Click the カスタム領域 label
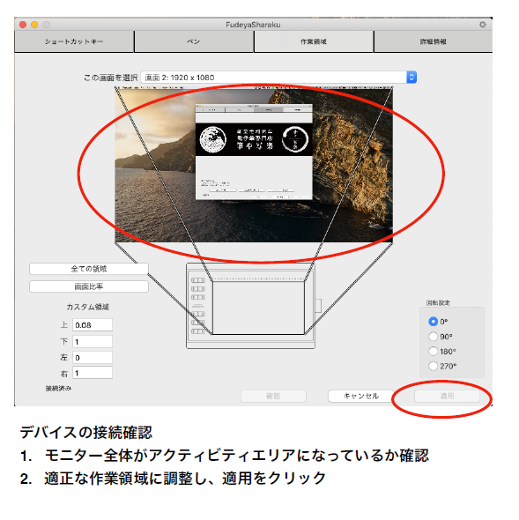519x520 pixels. (88, 307)
